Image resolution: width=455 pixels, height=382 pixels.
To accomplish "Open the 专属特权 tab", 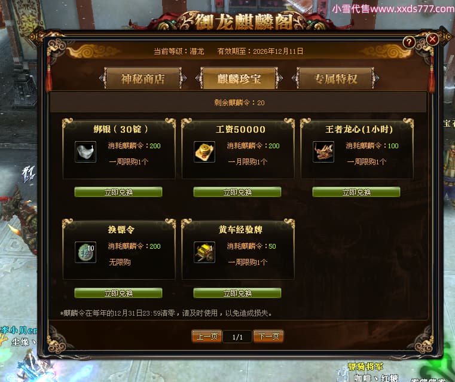I will tap(335, 78).
